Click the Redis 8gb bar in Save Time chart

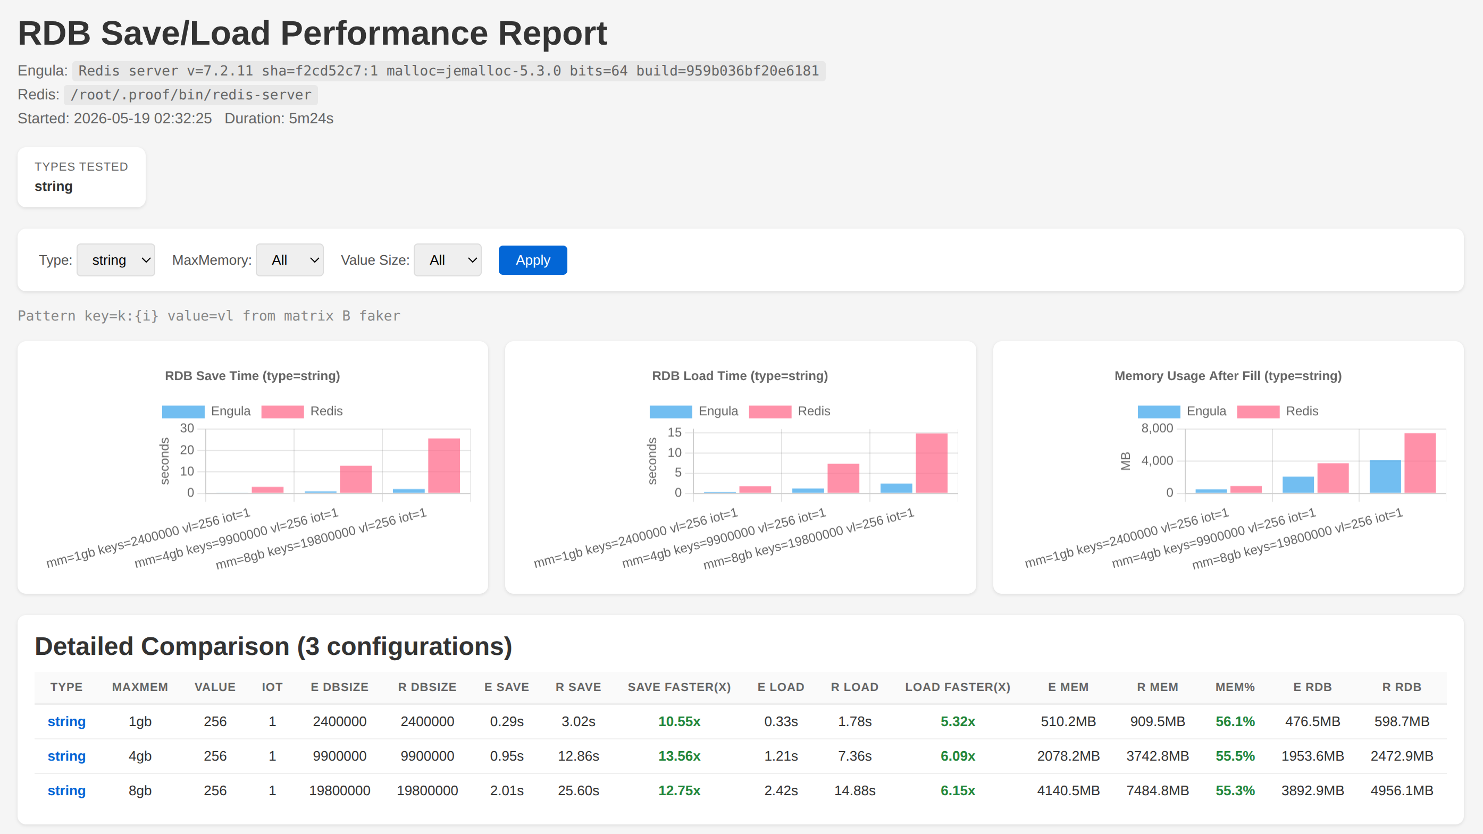click(x=444, y=466)
